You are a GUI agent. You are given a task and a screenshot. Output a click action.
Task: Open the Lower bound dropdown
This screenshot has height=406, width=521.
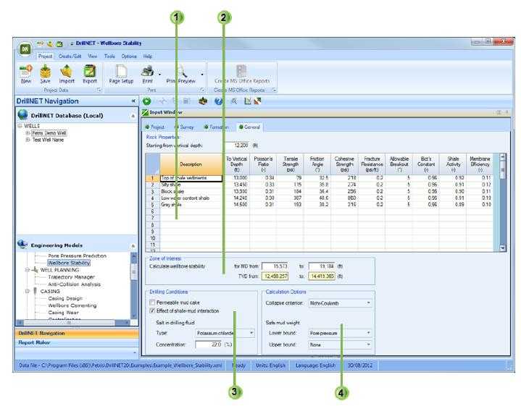(369, 333)
